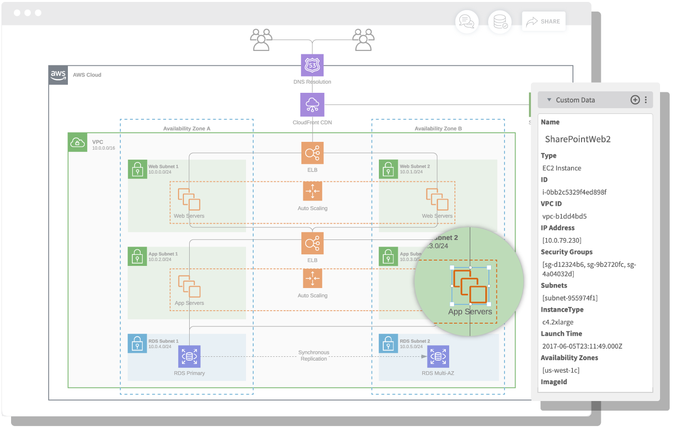Click the Web Subnet 1 lock icon

point(138,170)
